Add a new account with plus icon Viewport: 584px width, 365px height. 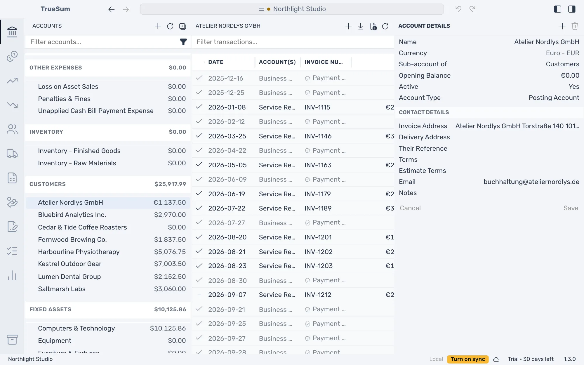(x=158, y=26)
